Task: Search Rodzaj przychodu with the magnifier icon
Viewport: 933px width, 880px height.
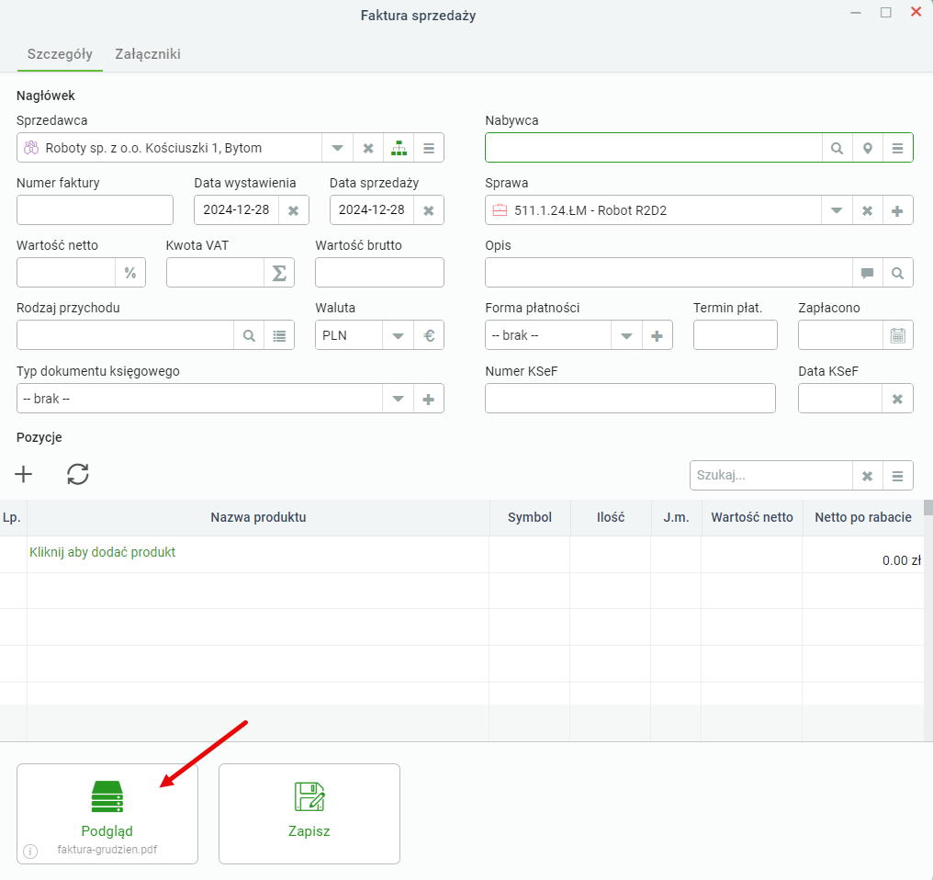Action: [x=249, y=336]
